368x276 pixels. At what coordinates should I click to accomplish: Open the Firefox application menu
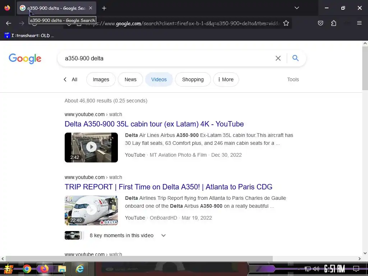[359, 23]
